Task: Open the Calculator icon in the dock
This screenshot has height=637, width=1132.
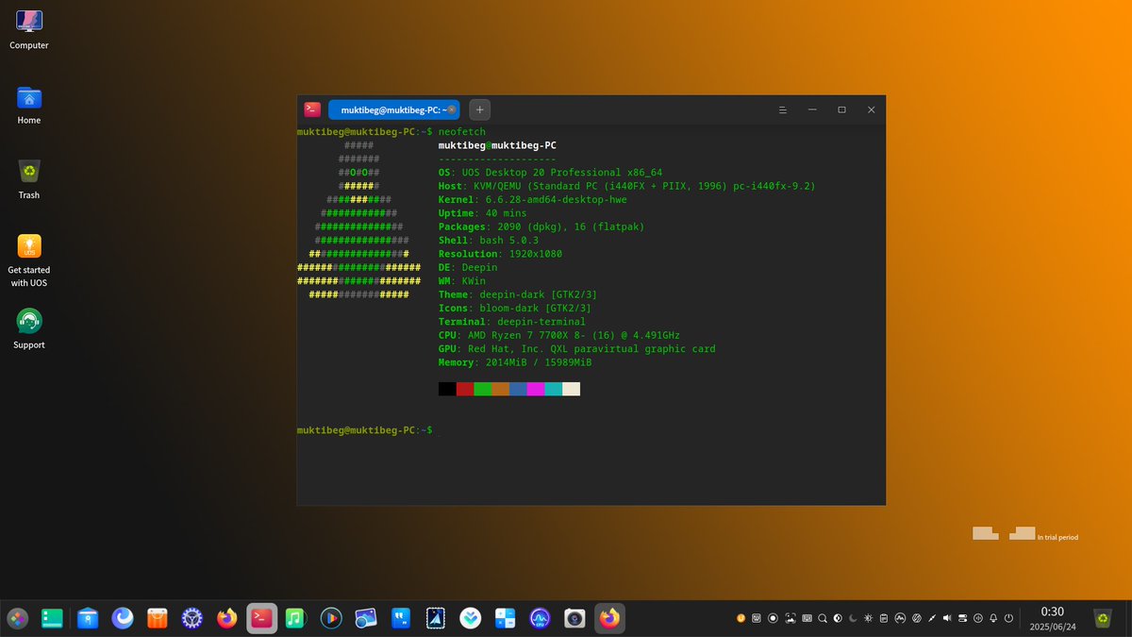Action: coord(505,618)
